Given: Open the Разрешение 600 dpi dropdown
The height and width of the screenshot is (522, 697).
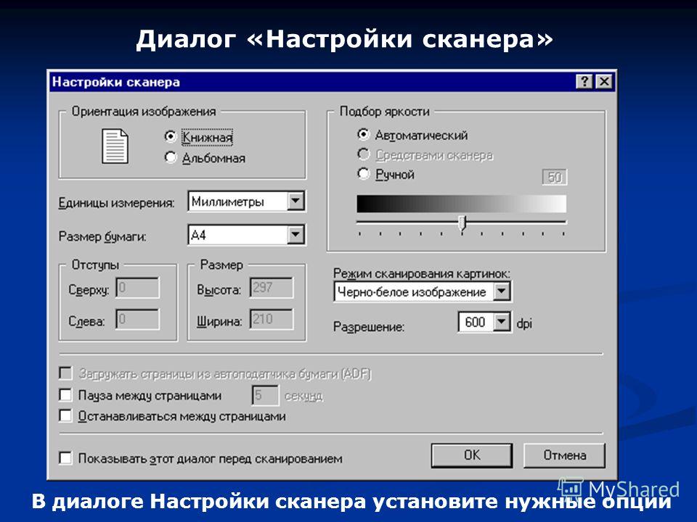Looking at the screenshot, I should (x=502, y=322).
